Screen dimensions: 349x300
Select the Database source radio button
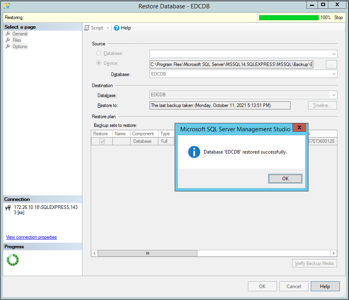pos(99,53)
